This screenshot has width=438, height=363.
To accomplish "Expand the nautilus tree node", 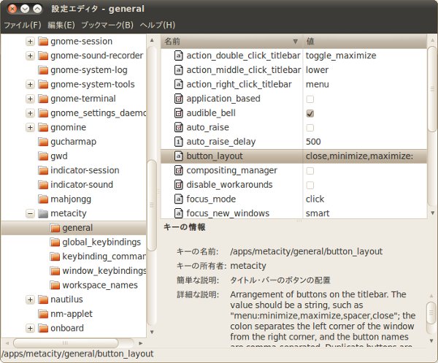I will tap(30, 299).
